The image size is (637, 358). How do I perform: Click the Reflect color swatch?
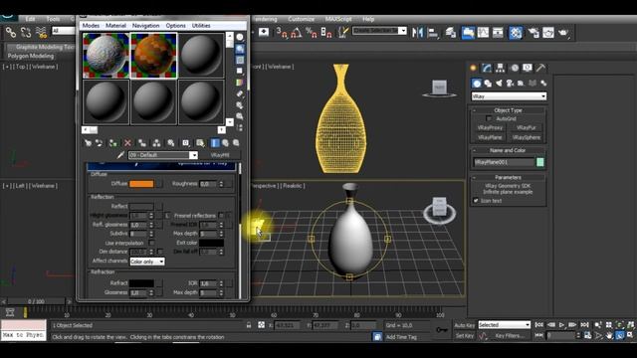(x=141, y=207)
